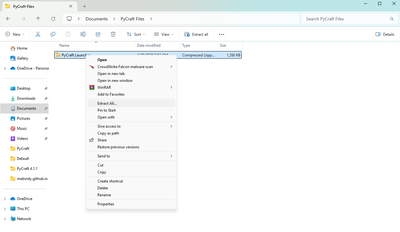Navigate up one folder level

[x=38, y=19]
